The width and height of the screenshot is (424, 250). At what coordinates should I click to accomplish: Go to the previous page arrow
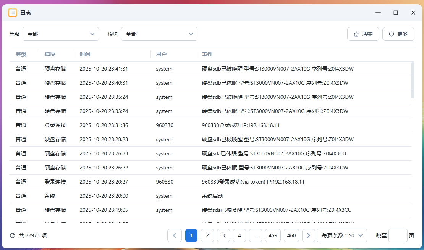point(175,235)
